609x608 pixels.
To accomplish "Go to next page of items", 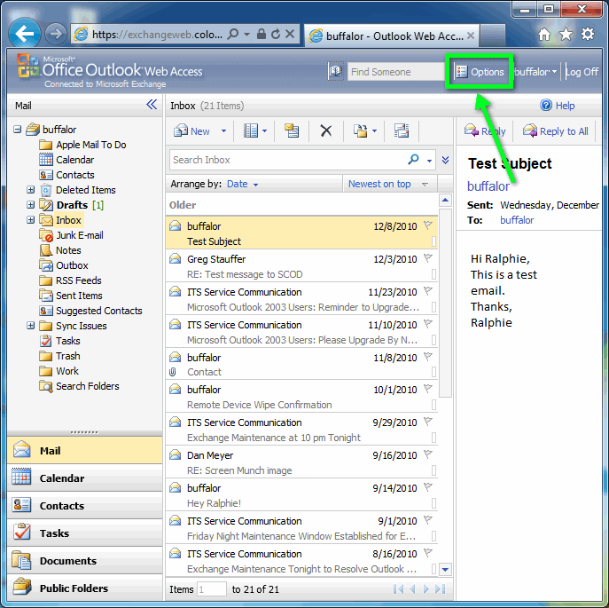I will [426, 589].
